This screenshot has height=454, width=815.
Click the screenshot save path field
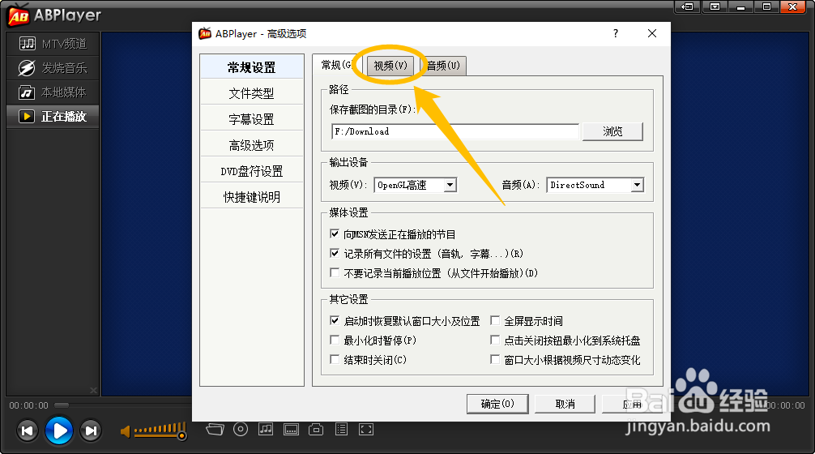(455, 131)
